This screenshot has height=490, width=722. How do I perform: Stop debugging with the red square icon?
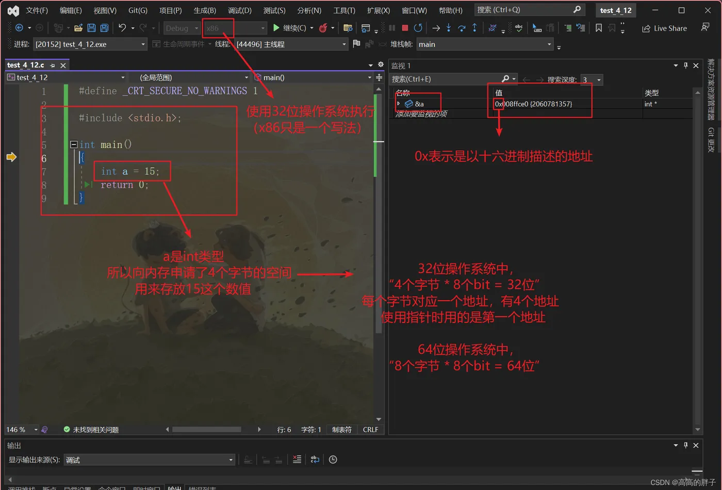(x=405, y=28)
